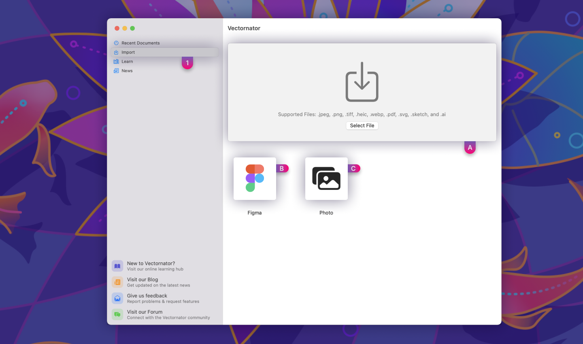This screenshot has width=583, height=344.
Task: Click the Vectornator window title
Action: point(244,28)
